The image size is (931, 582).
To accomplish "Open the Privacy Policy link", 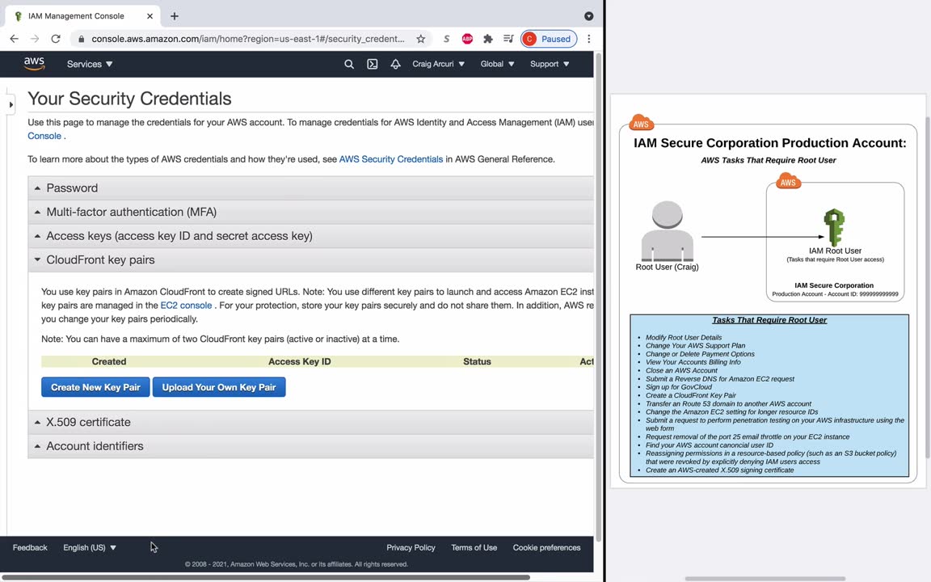I will coord(411,547).
